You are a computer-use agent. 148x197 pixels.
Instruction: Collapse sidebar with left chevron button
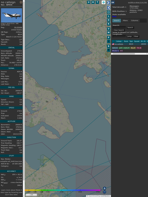[x=109, y=7]
